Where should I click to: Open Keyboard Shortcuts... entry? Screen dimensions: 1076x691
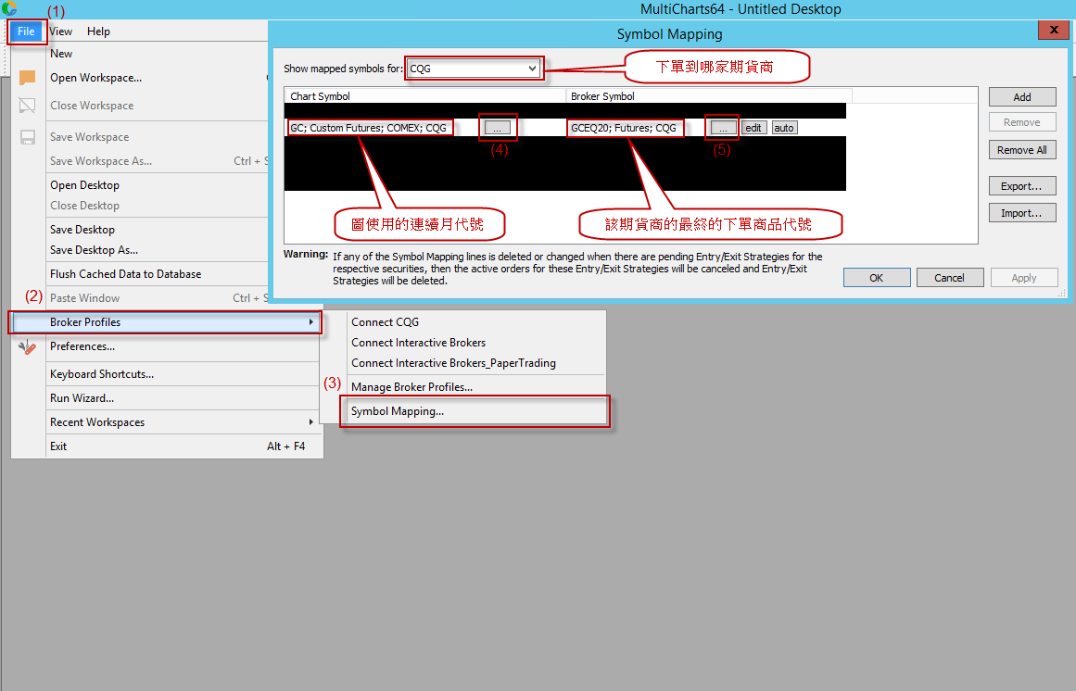point(102,374)
